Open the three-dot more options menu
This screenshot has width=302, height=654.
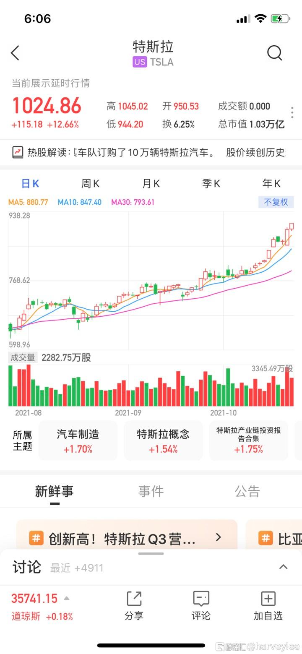point(292,112)
